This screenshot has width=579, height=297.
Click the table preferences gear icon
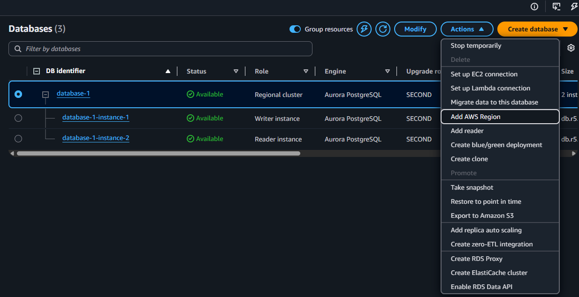[x=571, y=48]
